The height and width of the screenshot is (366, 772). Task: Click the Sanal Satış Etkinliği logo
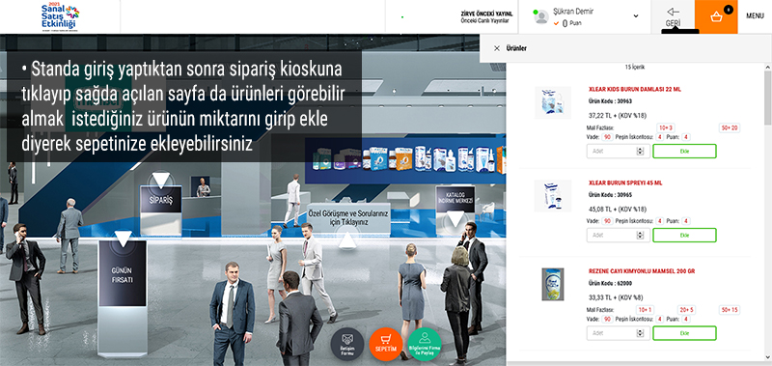pyautogui.click(x=60, y=16)
